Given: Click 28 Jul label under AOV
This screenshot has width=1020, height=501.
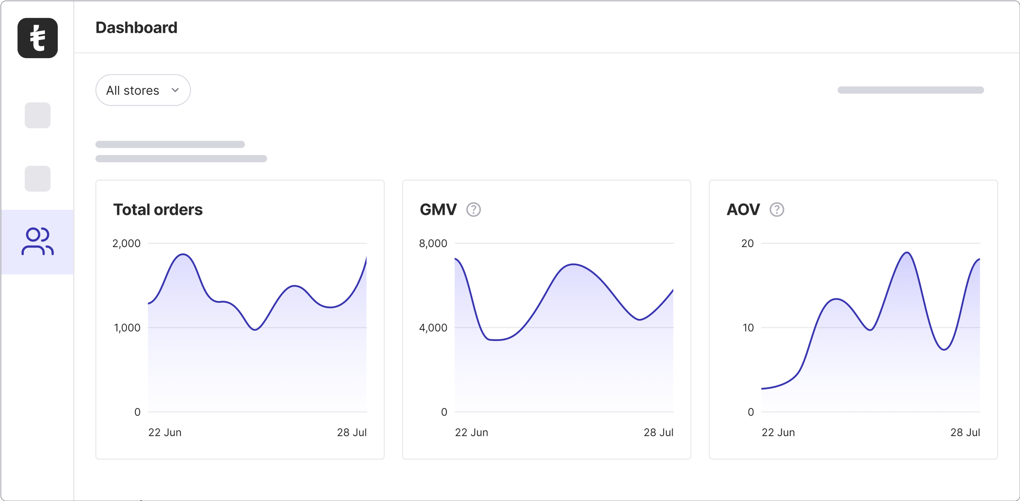Looking at the screenshot, I should click(x=965, y=433).
